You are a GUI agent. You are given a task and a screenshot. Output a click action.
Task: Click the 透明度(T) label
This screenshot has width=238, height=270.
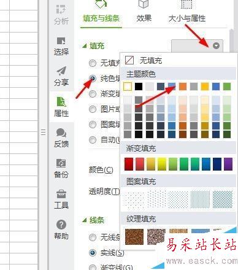[104, 191]
